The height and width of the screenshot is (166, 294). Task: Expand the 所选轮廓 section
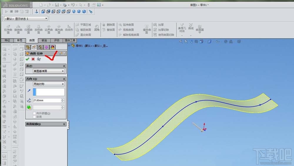pos(64,124)
